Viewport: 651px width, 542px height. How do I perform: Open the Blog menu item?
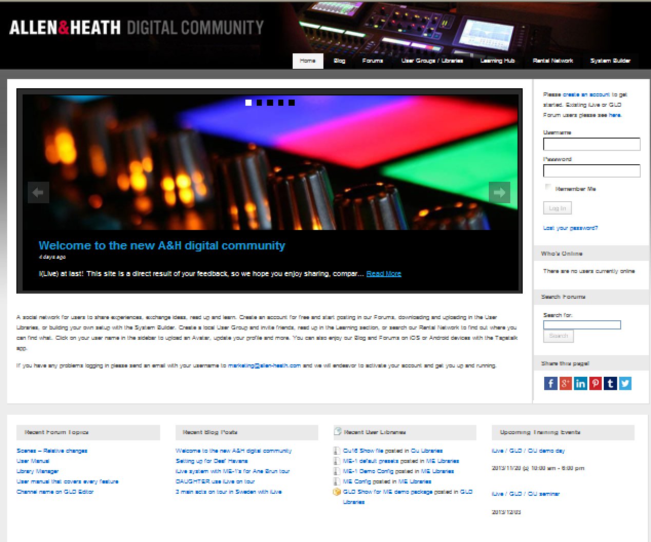pyautogui.click(x=339, y=61)
